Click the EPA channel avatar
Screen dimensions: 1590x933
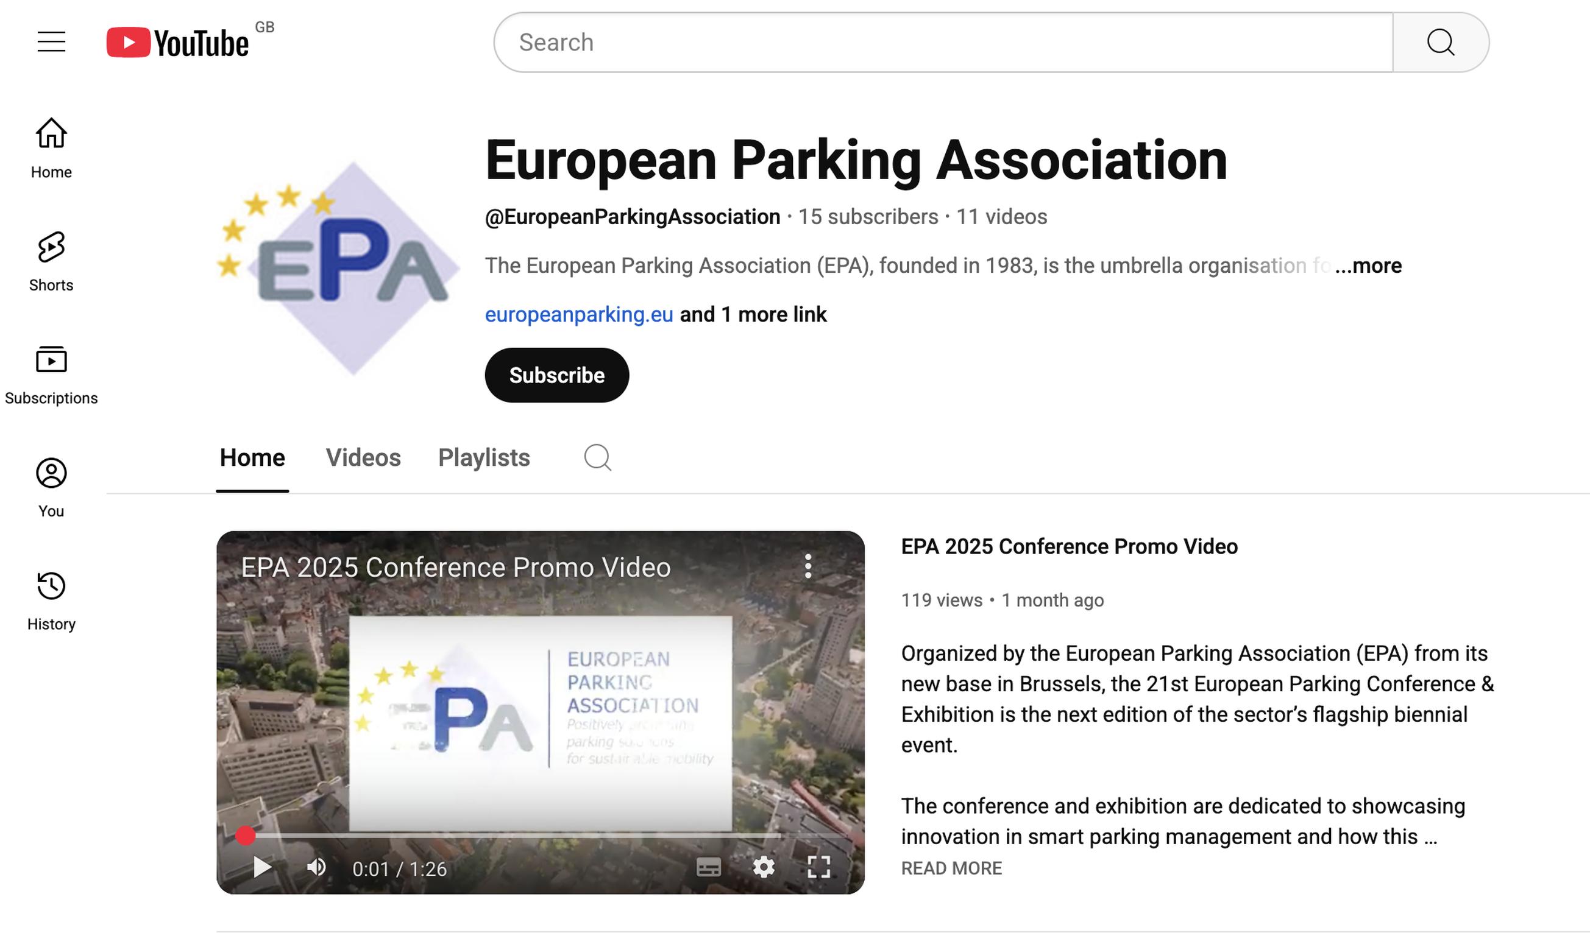point(338,268)
